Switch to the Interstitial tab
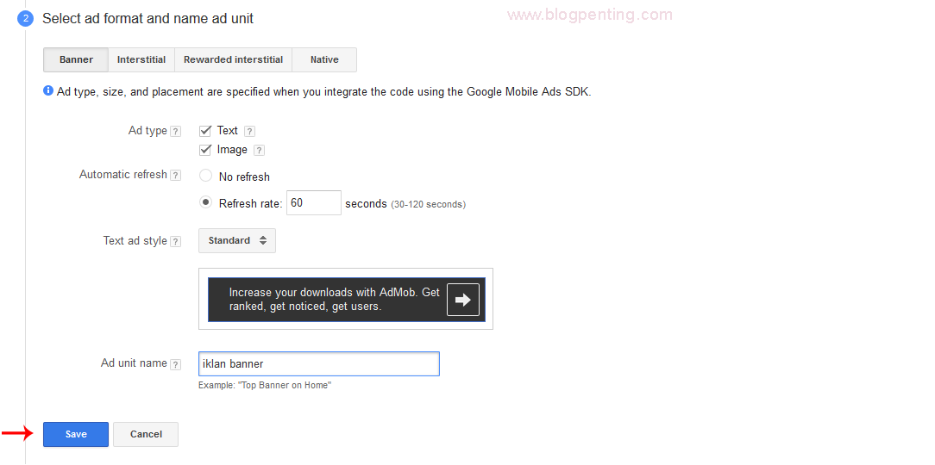This screenshot has height=465, width=935. coord(141,60)
